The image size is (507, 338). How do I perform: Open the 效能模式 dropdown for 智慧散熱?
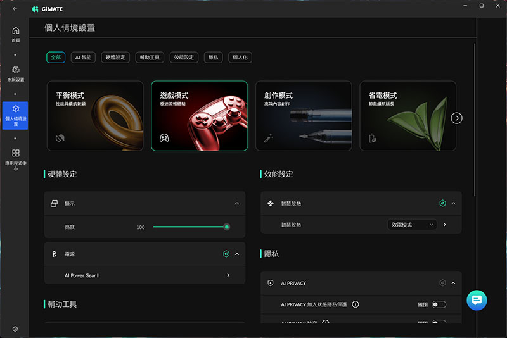412,225
